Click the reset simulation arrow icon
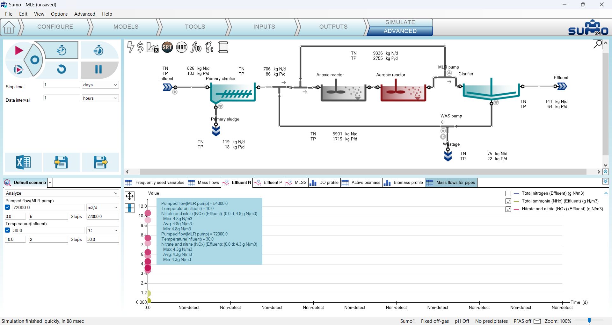The height and width of the screenshot is (325, 612). point(62,69)
